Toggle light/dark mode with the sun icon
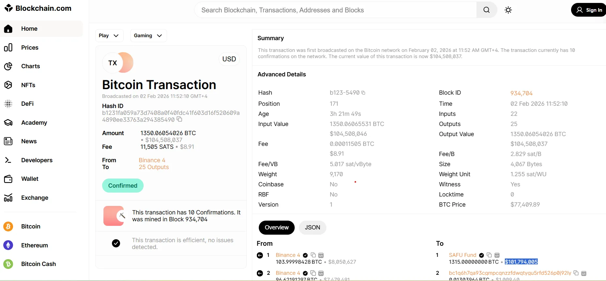 (508, 10)
